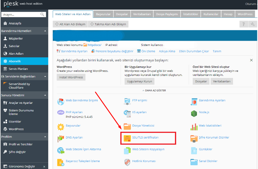Open the httpdocs/ link
The height and width of the screenshot is (169, 258).
point(94,45)
